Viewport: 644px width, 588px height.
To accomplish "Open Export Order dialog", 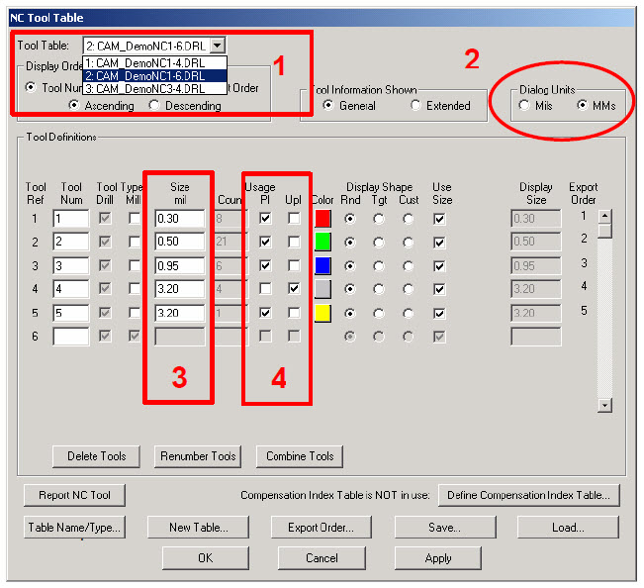I will 322,528.
